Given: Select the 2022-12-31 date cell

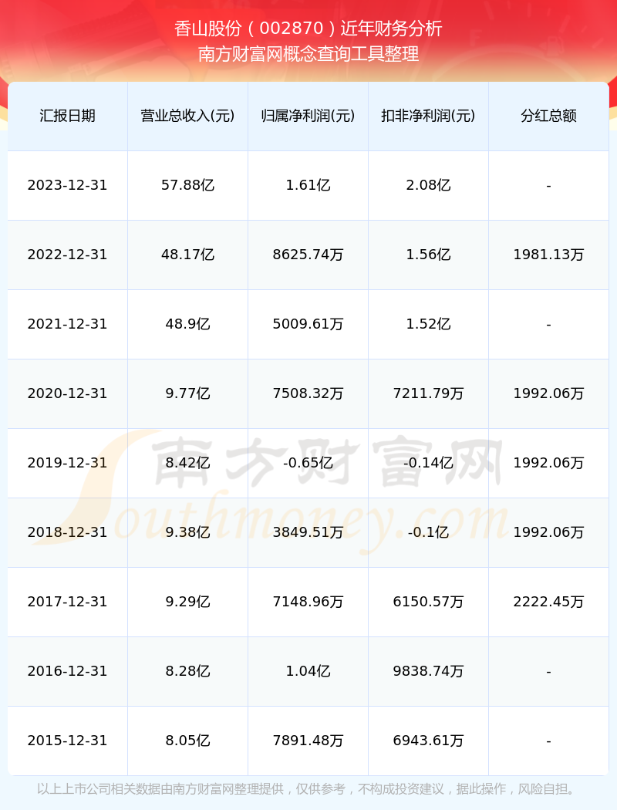Looking at the screenshot, I should click(67, 255).
